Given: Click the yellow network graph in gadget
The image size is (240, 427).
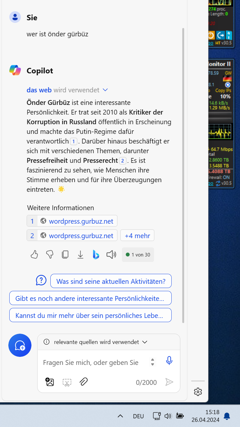Looking at the screenshot, I should click(x=219, y=132).
